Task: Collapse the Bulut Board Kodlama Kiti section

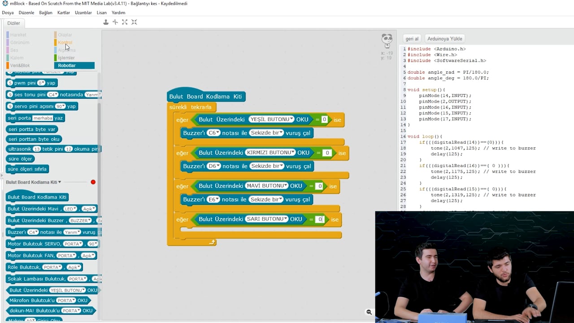Action: click(x=59, y=182)
